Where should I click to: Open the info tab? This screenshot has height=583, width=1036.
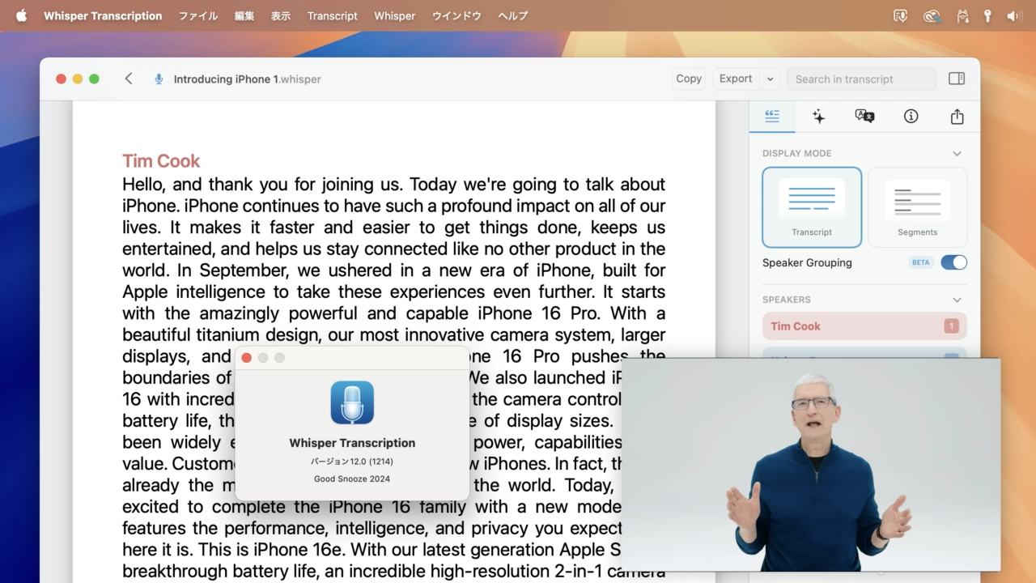point(911,117)
